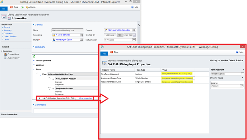Viewport: 247px width, 140px height.
Task: Open File menu in Webpage Dialog
Action: pyautogui.click(x=104, y=54)
